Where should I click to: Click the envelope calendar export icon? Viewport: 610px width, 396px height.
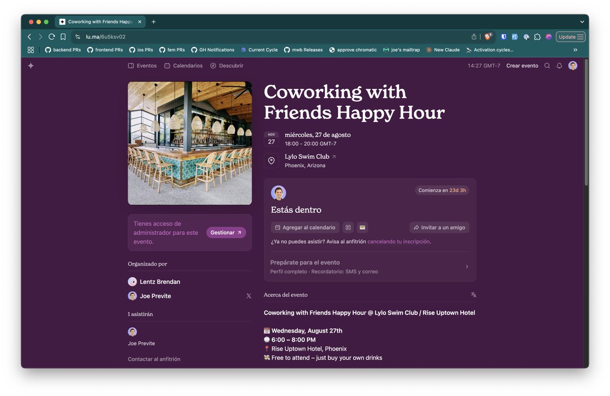tap(362, 227)
